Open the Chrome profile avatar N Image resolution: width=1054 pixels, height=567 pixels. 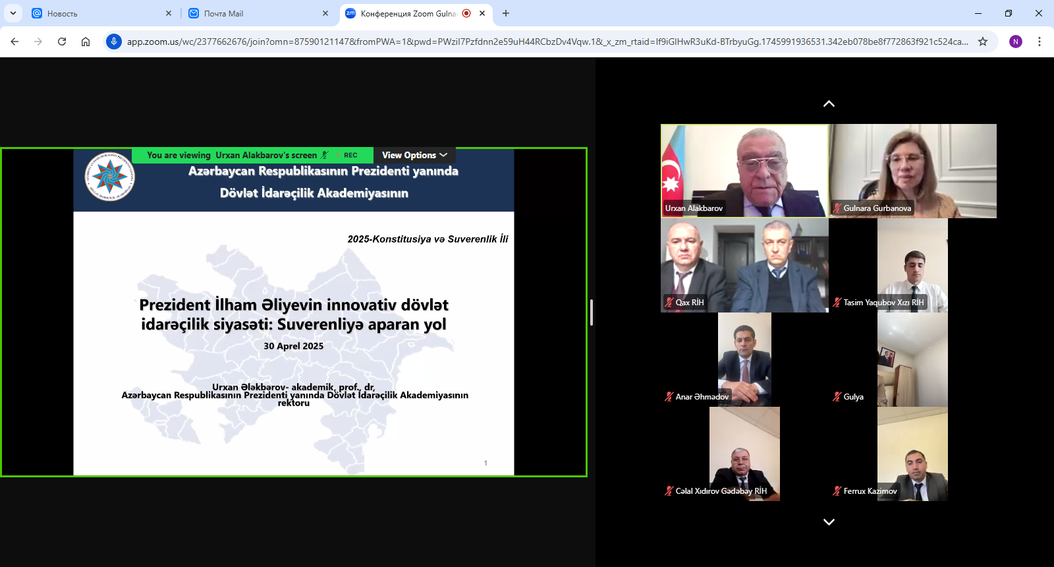(x=1016, y=42)
